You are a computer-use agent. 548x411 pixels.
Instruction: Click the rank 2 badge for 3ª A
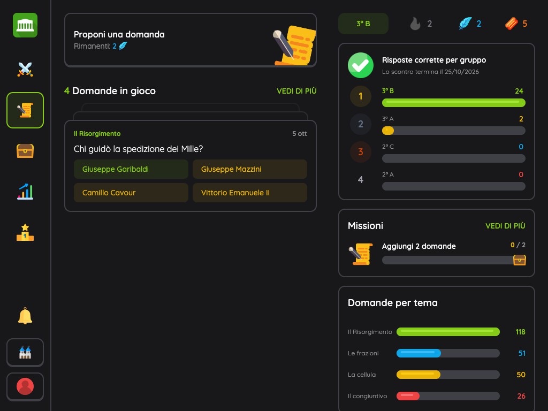(x=361, y=124)
